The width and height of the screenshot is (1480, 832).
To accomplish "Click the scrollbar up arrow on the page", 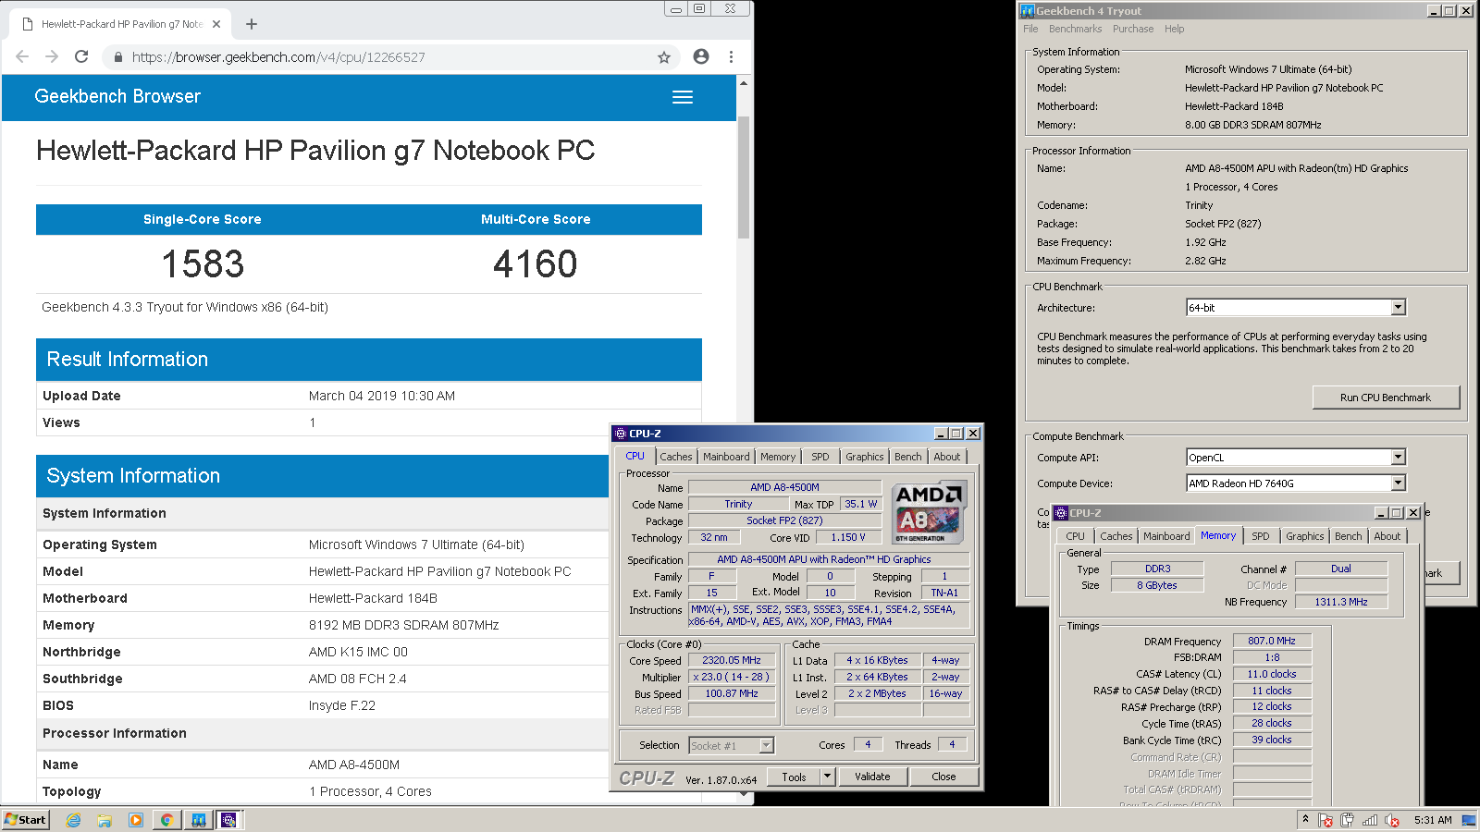I will tap(743, 83).
